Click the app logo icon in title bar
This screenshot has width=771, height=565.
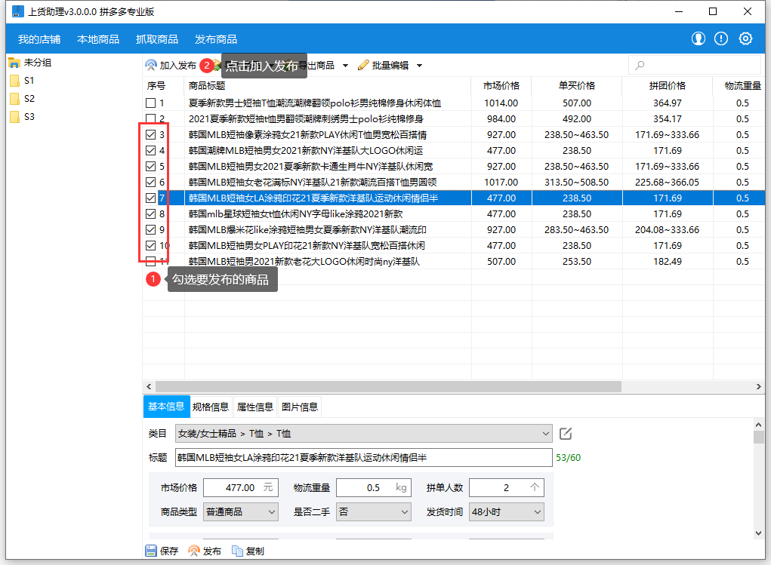pyautogui.click(x=17, y=11)
